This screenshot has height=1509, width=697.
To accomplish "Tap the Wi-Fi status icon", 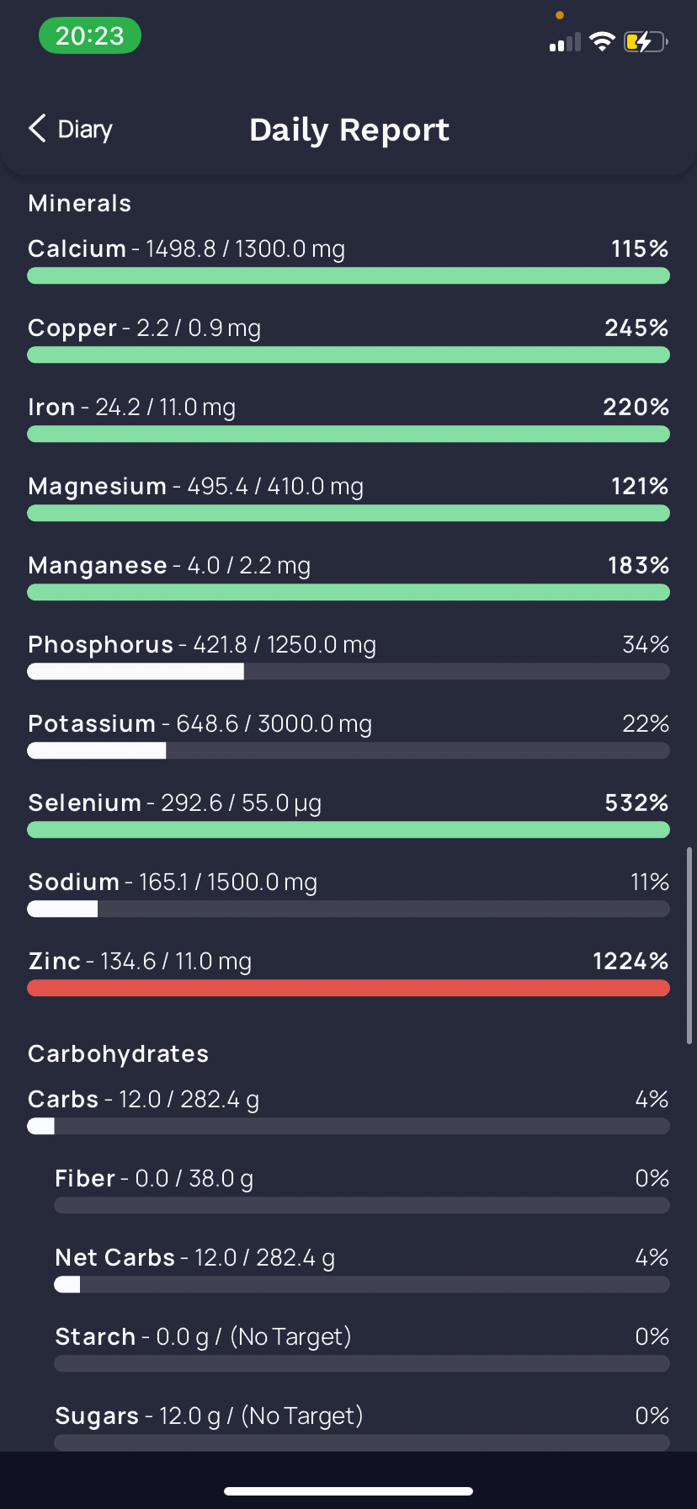I will tap(602, 41).
